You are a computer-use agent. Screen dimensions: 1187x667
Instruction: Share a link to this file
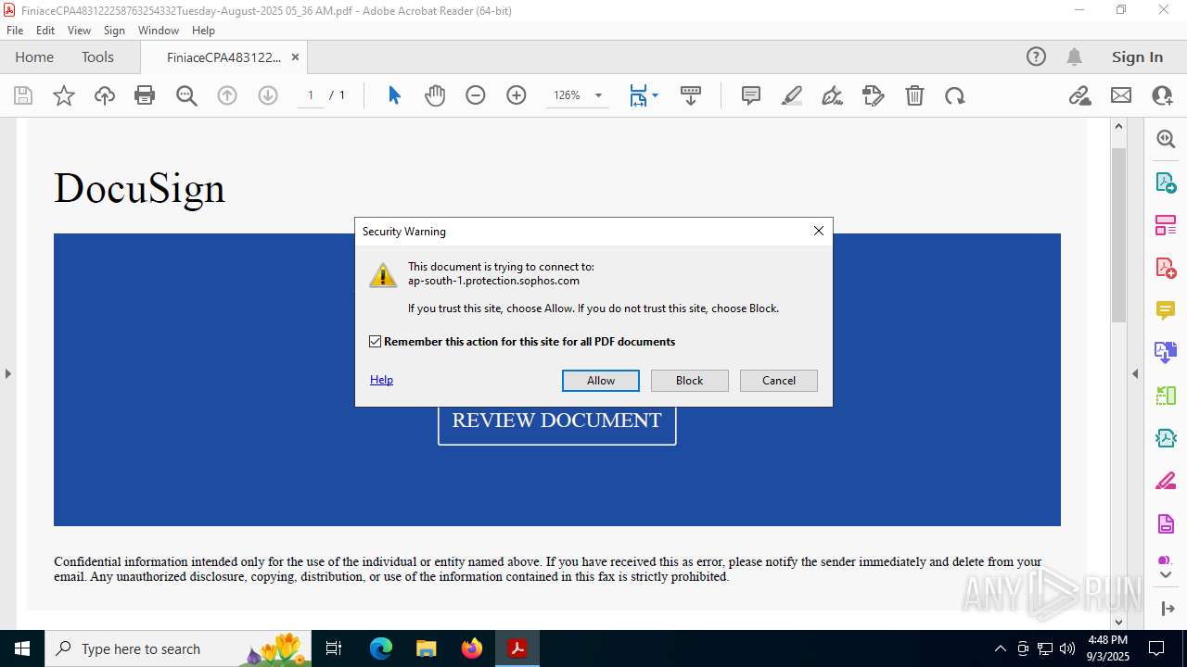pos(1079,95)
